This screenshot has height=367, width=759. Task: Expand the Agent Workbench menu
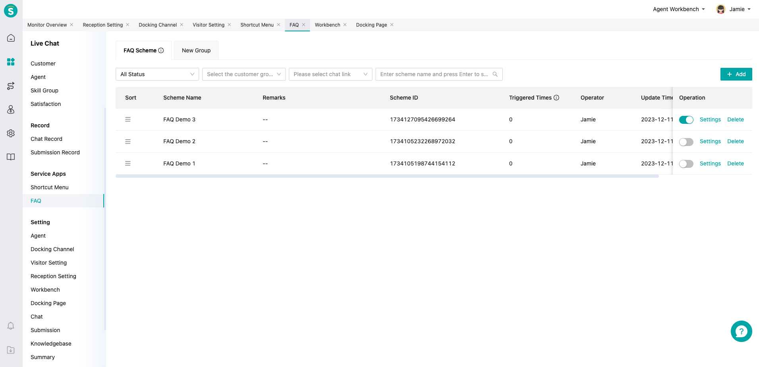pyautogui.click(x=679, y=9)
